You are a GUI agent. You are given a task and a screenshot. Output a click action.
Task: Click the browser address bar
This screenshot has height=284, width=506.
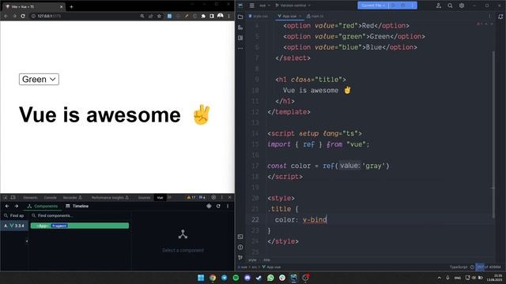tap(87, 16)
